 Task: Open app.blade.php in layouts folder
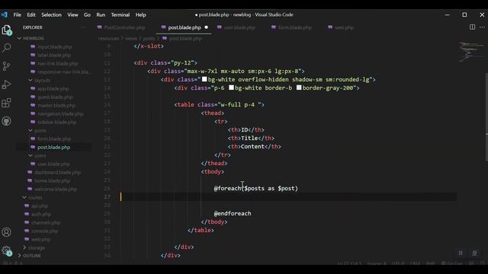[53, 88]
